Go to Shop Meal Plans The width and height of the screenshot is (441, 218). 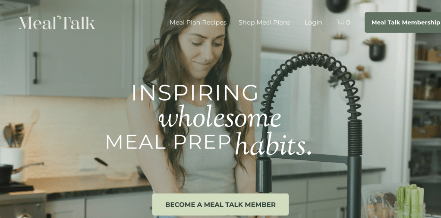(265, 22)
